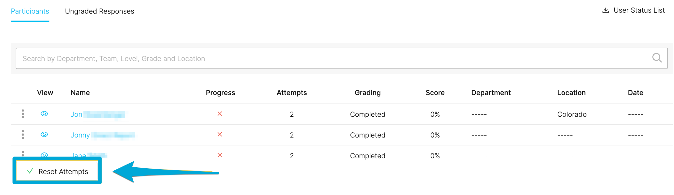Click the red X progress mark for Jane

[x=220, y=155]
